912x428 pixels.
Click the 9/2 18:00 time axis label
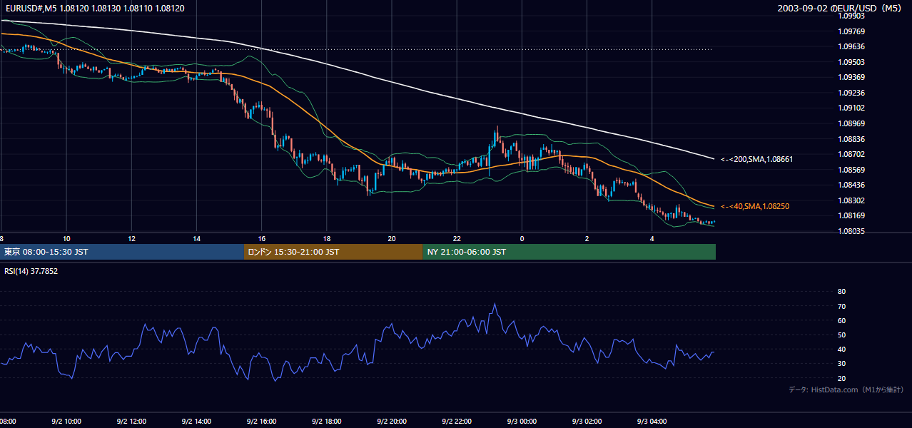326,422
